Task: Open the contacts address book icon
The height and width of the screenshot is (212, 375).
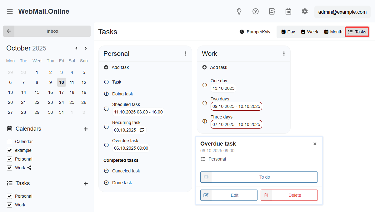Action: coord(272,12)
